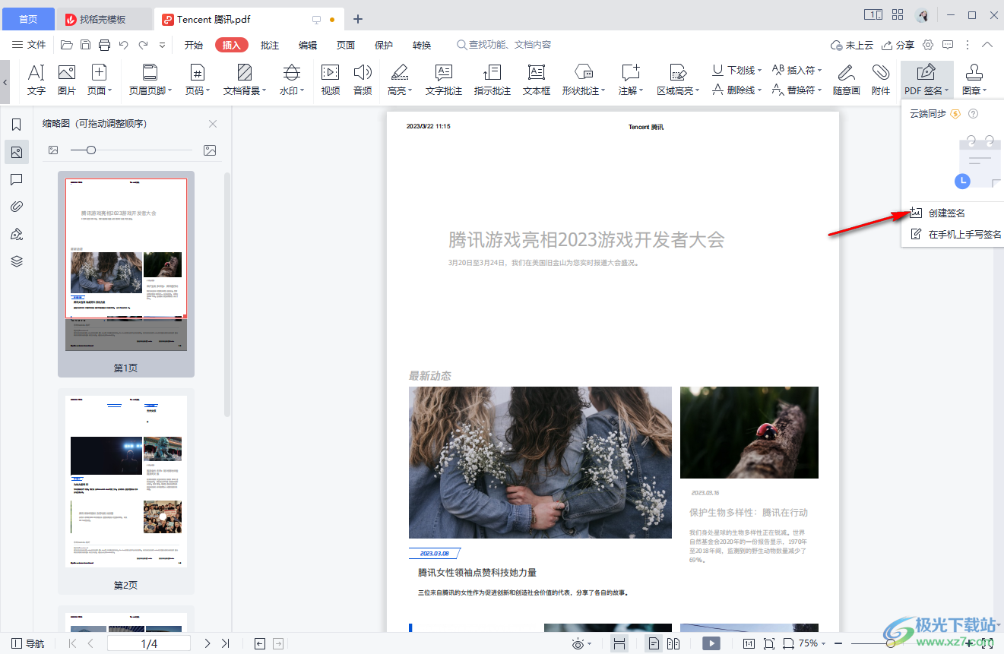
Task: Toggle the layers panel in sidebar
Action: 17,261
